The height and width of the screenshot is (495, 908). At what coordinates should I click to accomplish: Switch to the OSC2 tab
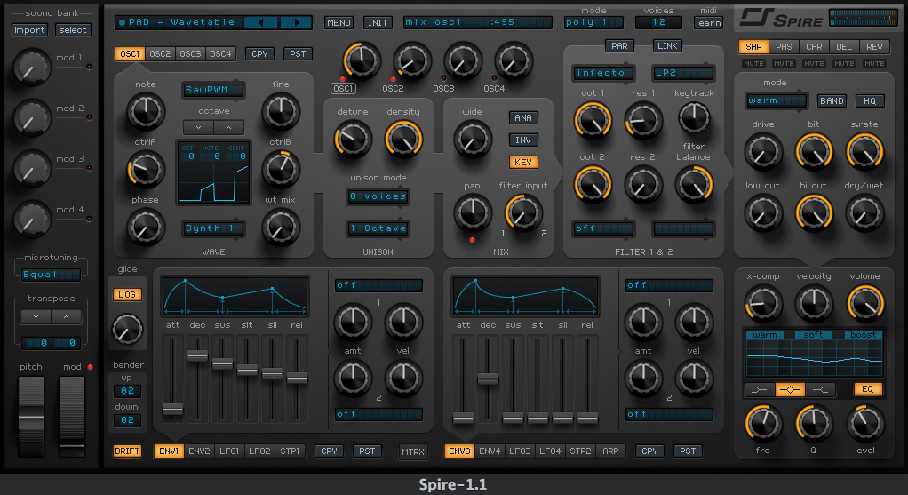pyautogui.click(x=160, y=54)
